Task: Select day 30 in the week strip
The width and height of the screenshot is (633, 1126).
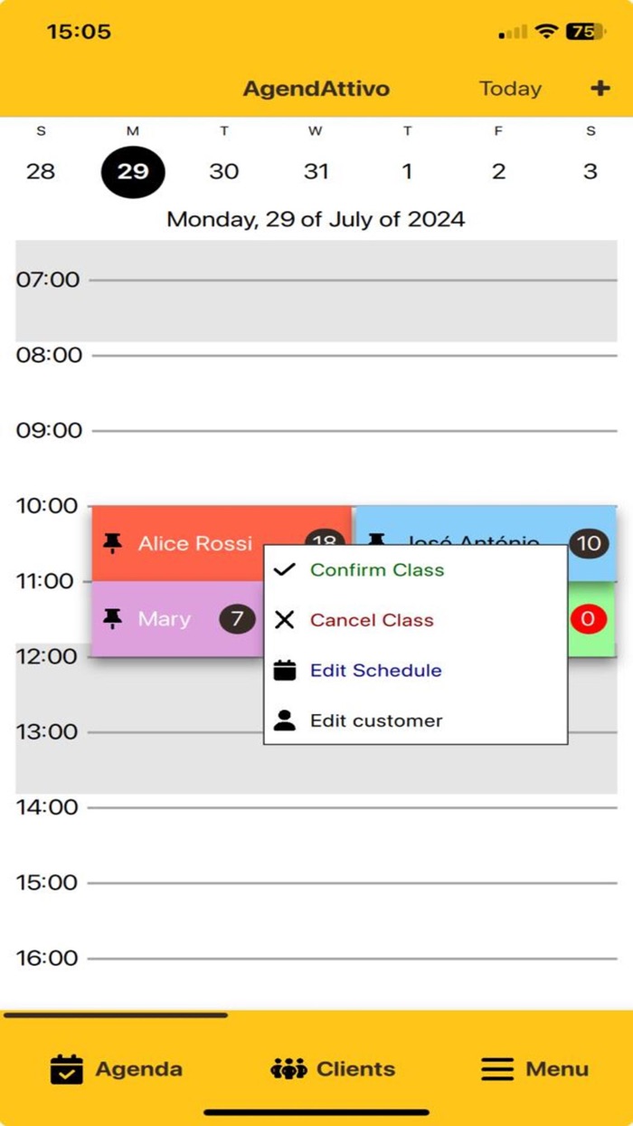Action: coord(224,171)
